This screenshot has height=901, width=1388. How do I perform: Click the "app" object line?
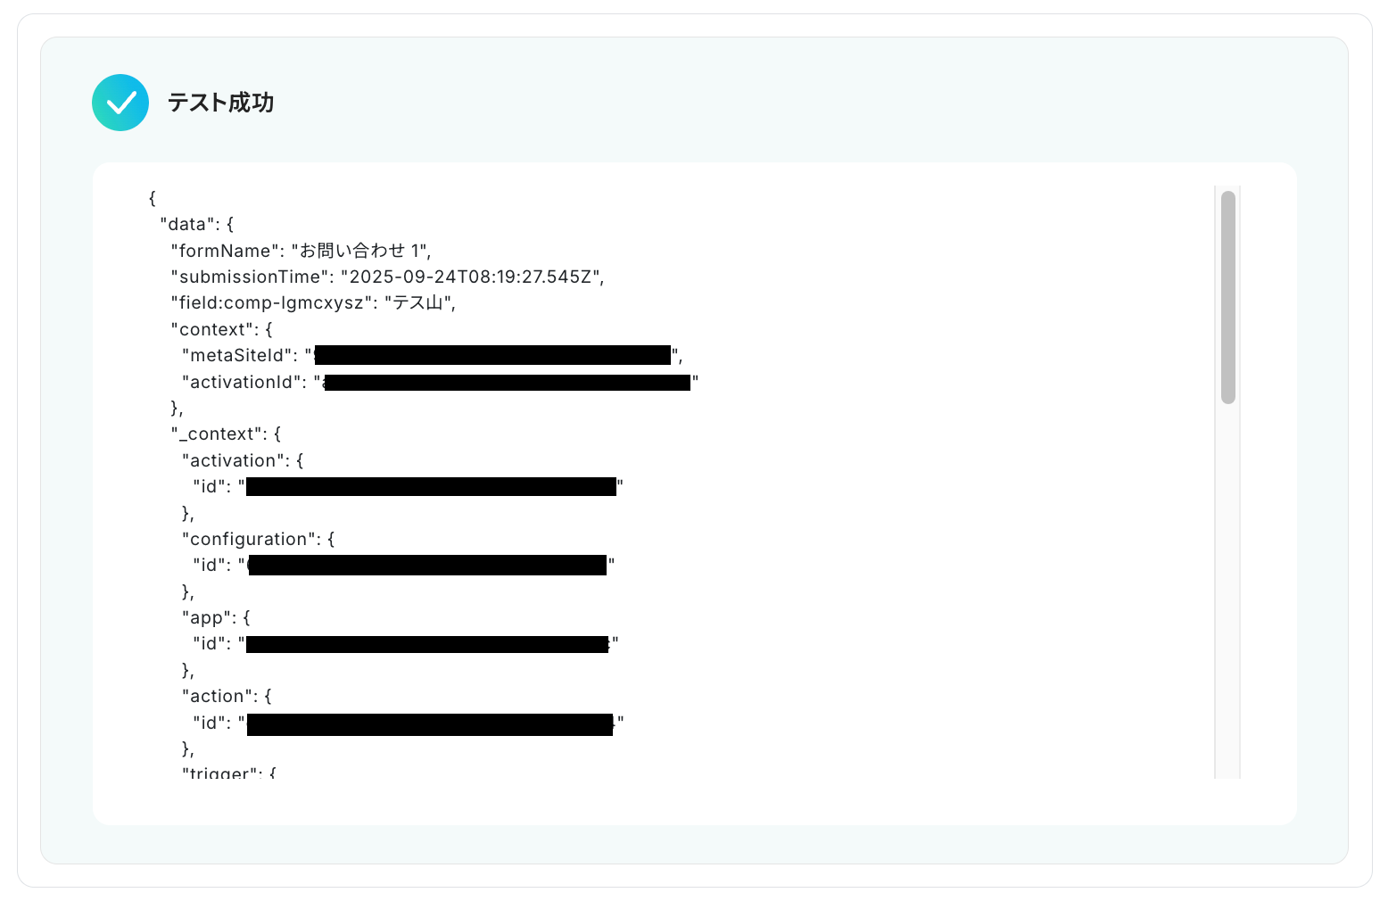216,617
